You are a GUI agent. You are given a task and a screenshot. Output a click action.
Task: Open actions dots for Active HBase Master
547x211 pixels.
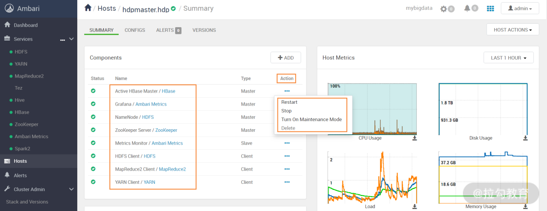[287, 91]
